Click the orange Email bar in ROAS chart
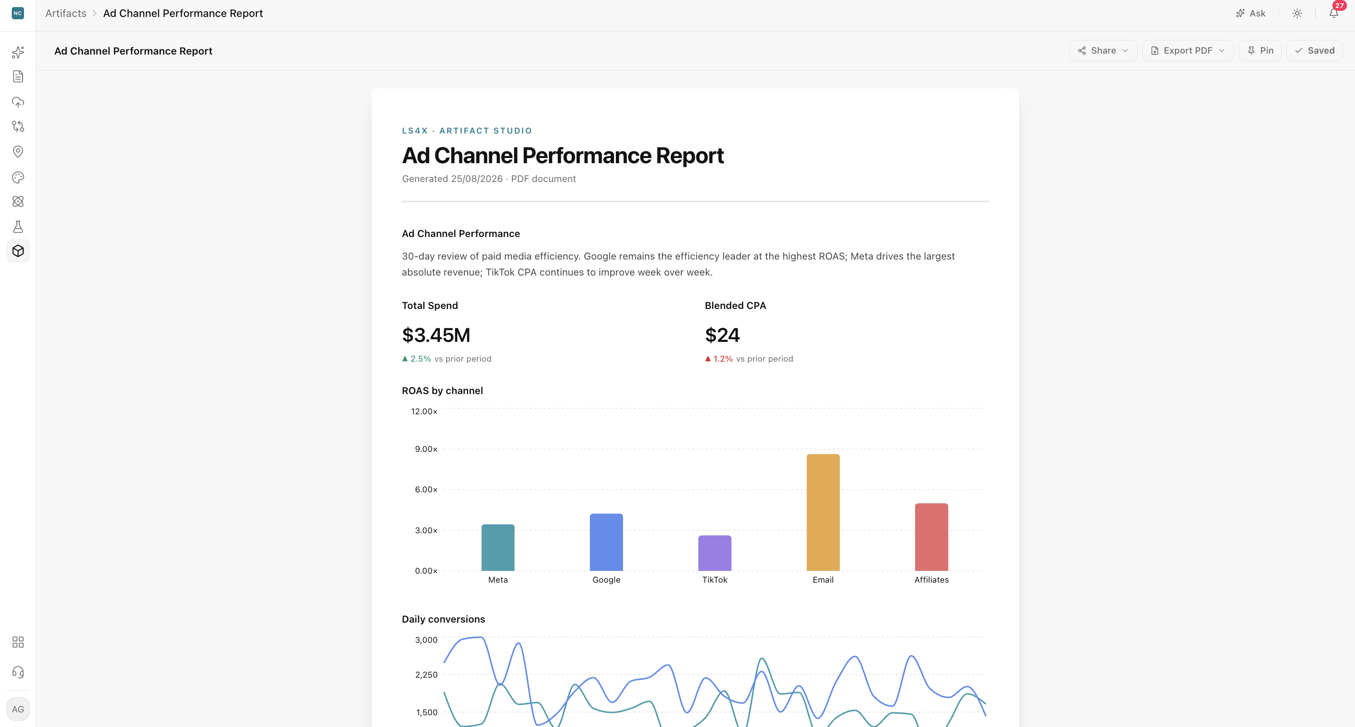Viewport: 1355px width, 727px height. point(823,513)
